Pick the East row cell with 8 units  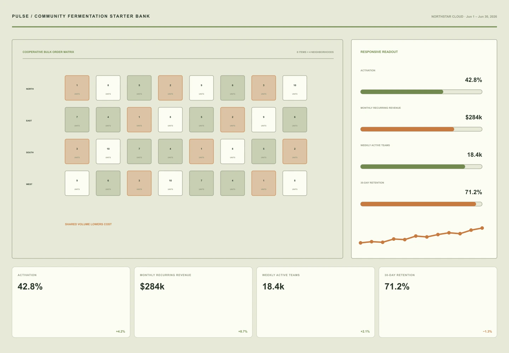click(170, 120)
